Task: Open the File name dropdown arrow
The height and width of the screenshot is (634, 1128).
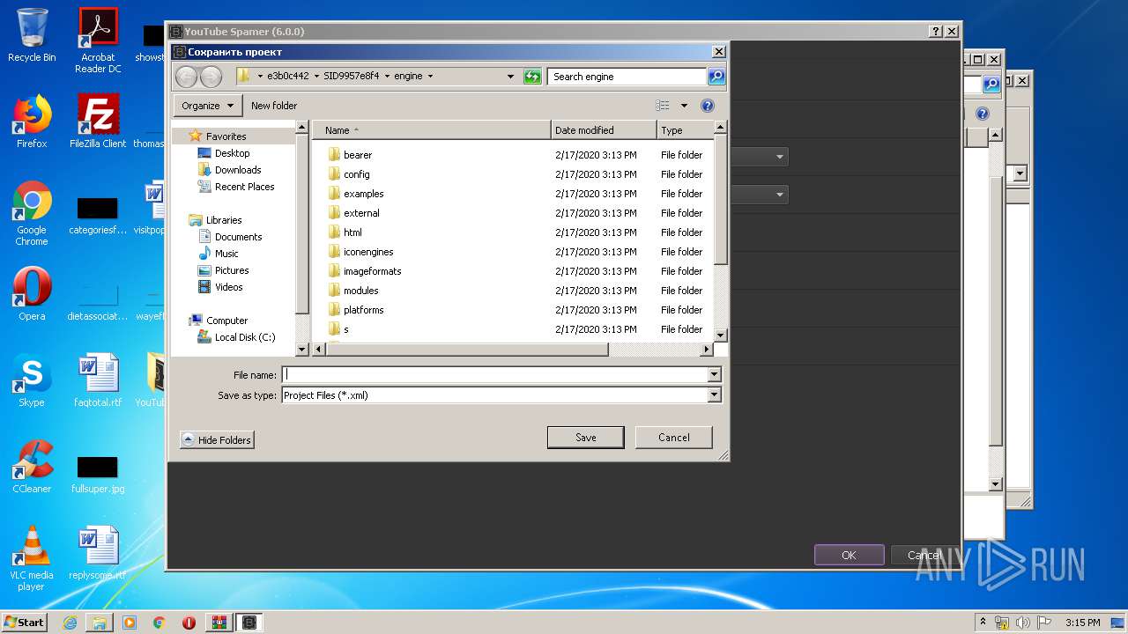Action: coord(714,375)
